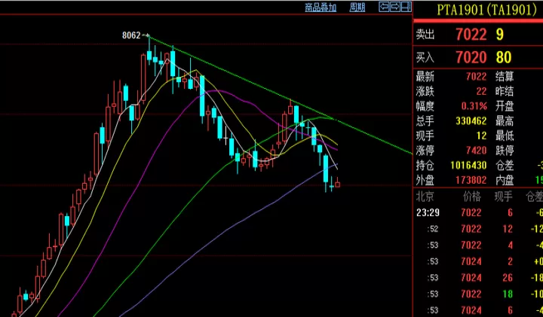
Task: Click the last red candlestick on chart
Action: [338, 184]
